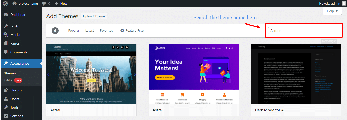The width and height of the screenshot is (347, 120).
Task: Expand the Help dropdown
Action: tap(332, 11)
